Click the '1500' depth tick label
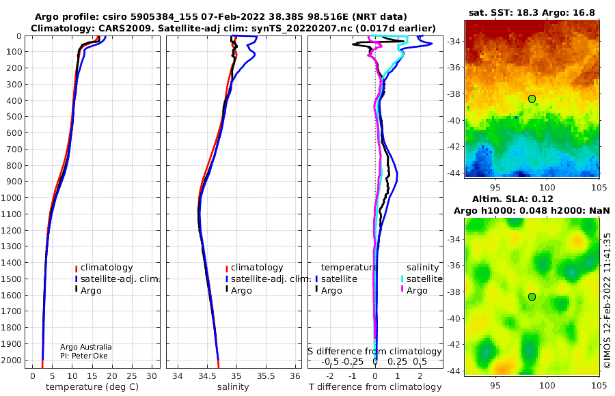Image resolution: width=615 pixels, height=396 pixels. pyautogui.click(x=11, y=279)
